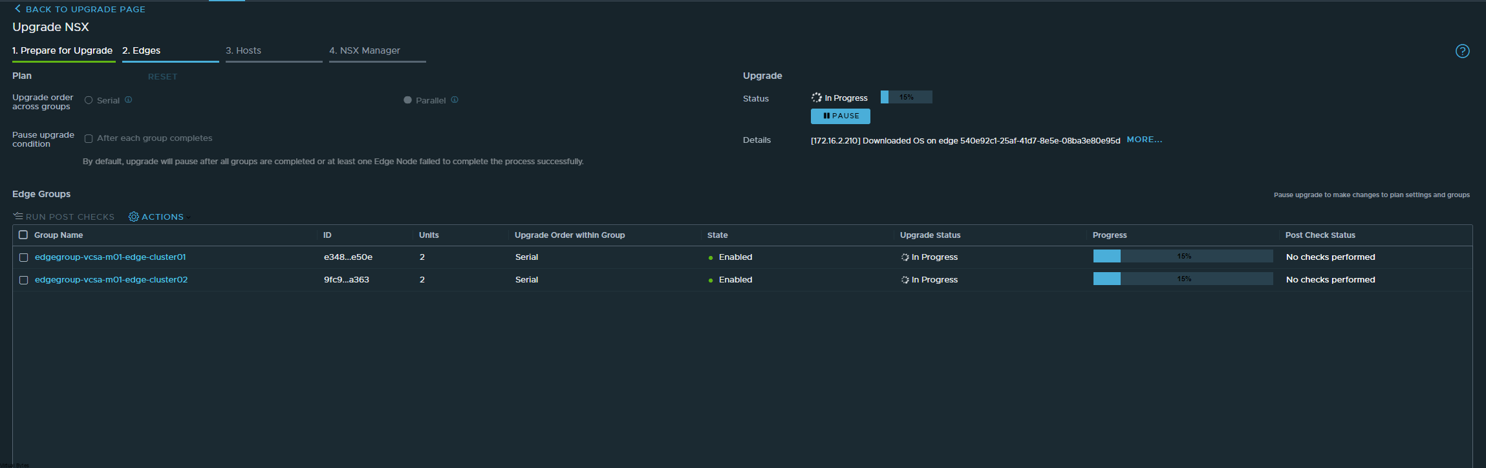The image size is (1486, 468).
Task: Click the Run Post Checks list icon
Action: click(x=18, y=216)
